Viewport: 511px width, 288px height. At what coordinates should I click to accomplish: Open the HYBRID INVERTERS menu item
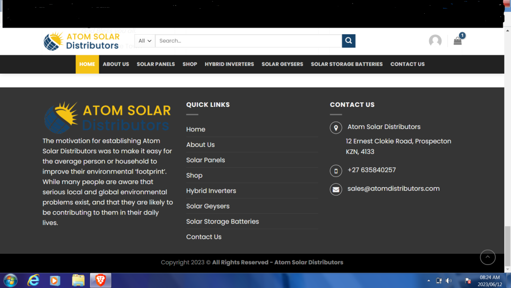click(x=229, y=64)
